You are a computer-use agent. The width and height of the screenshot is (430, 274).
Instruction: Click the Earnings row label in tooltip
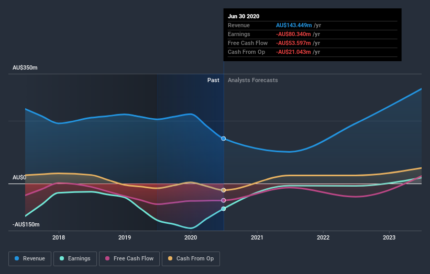(239, 34)
